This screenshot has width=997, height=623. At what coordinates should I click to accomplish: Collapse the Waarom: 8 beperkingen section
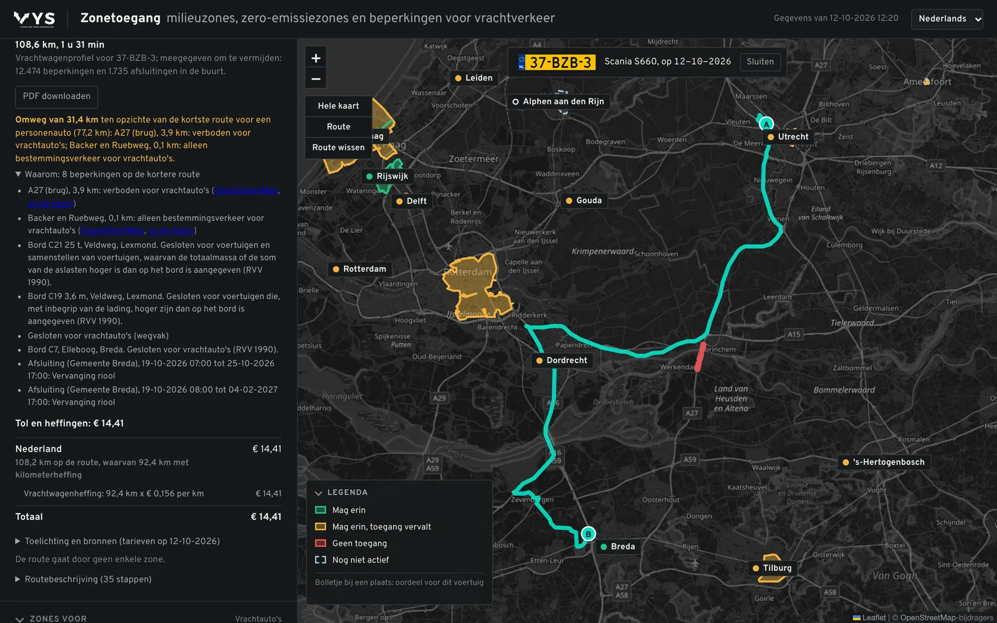pyautogui.click(x=107, y=174)
